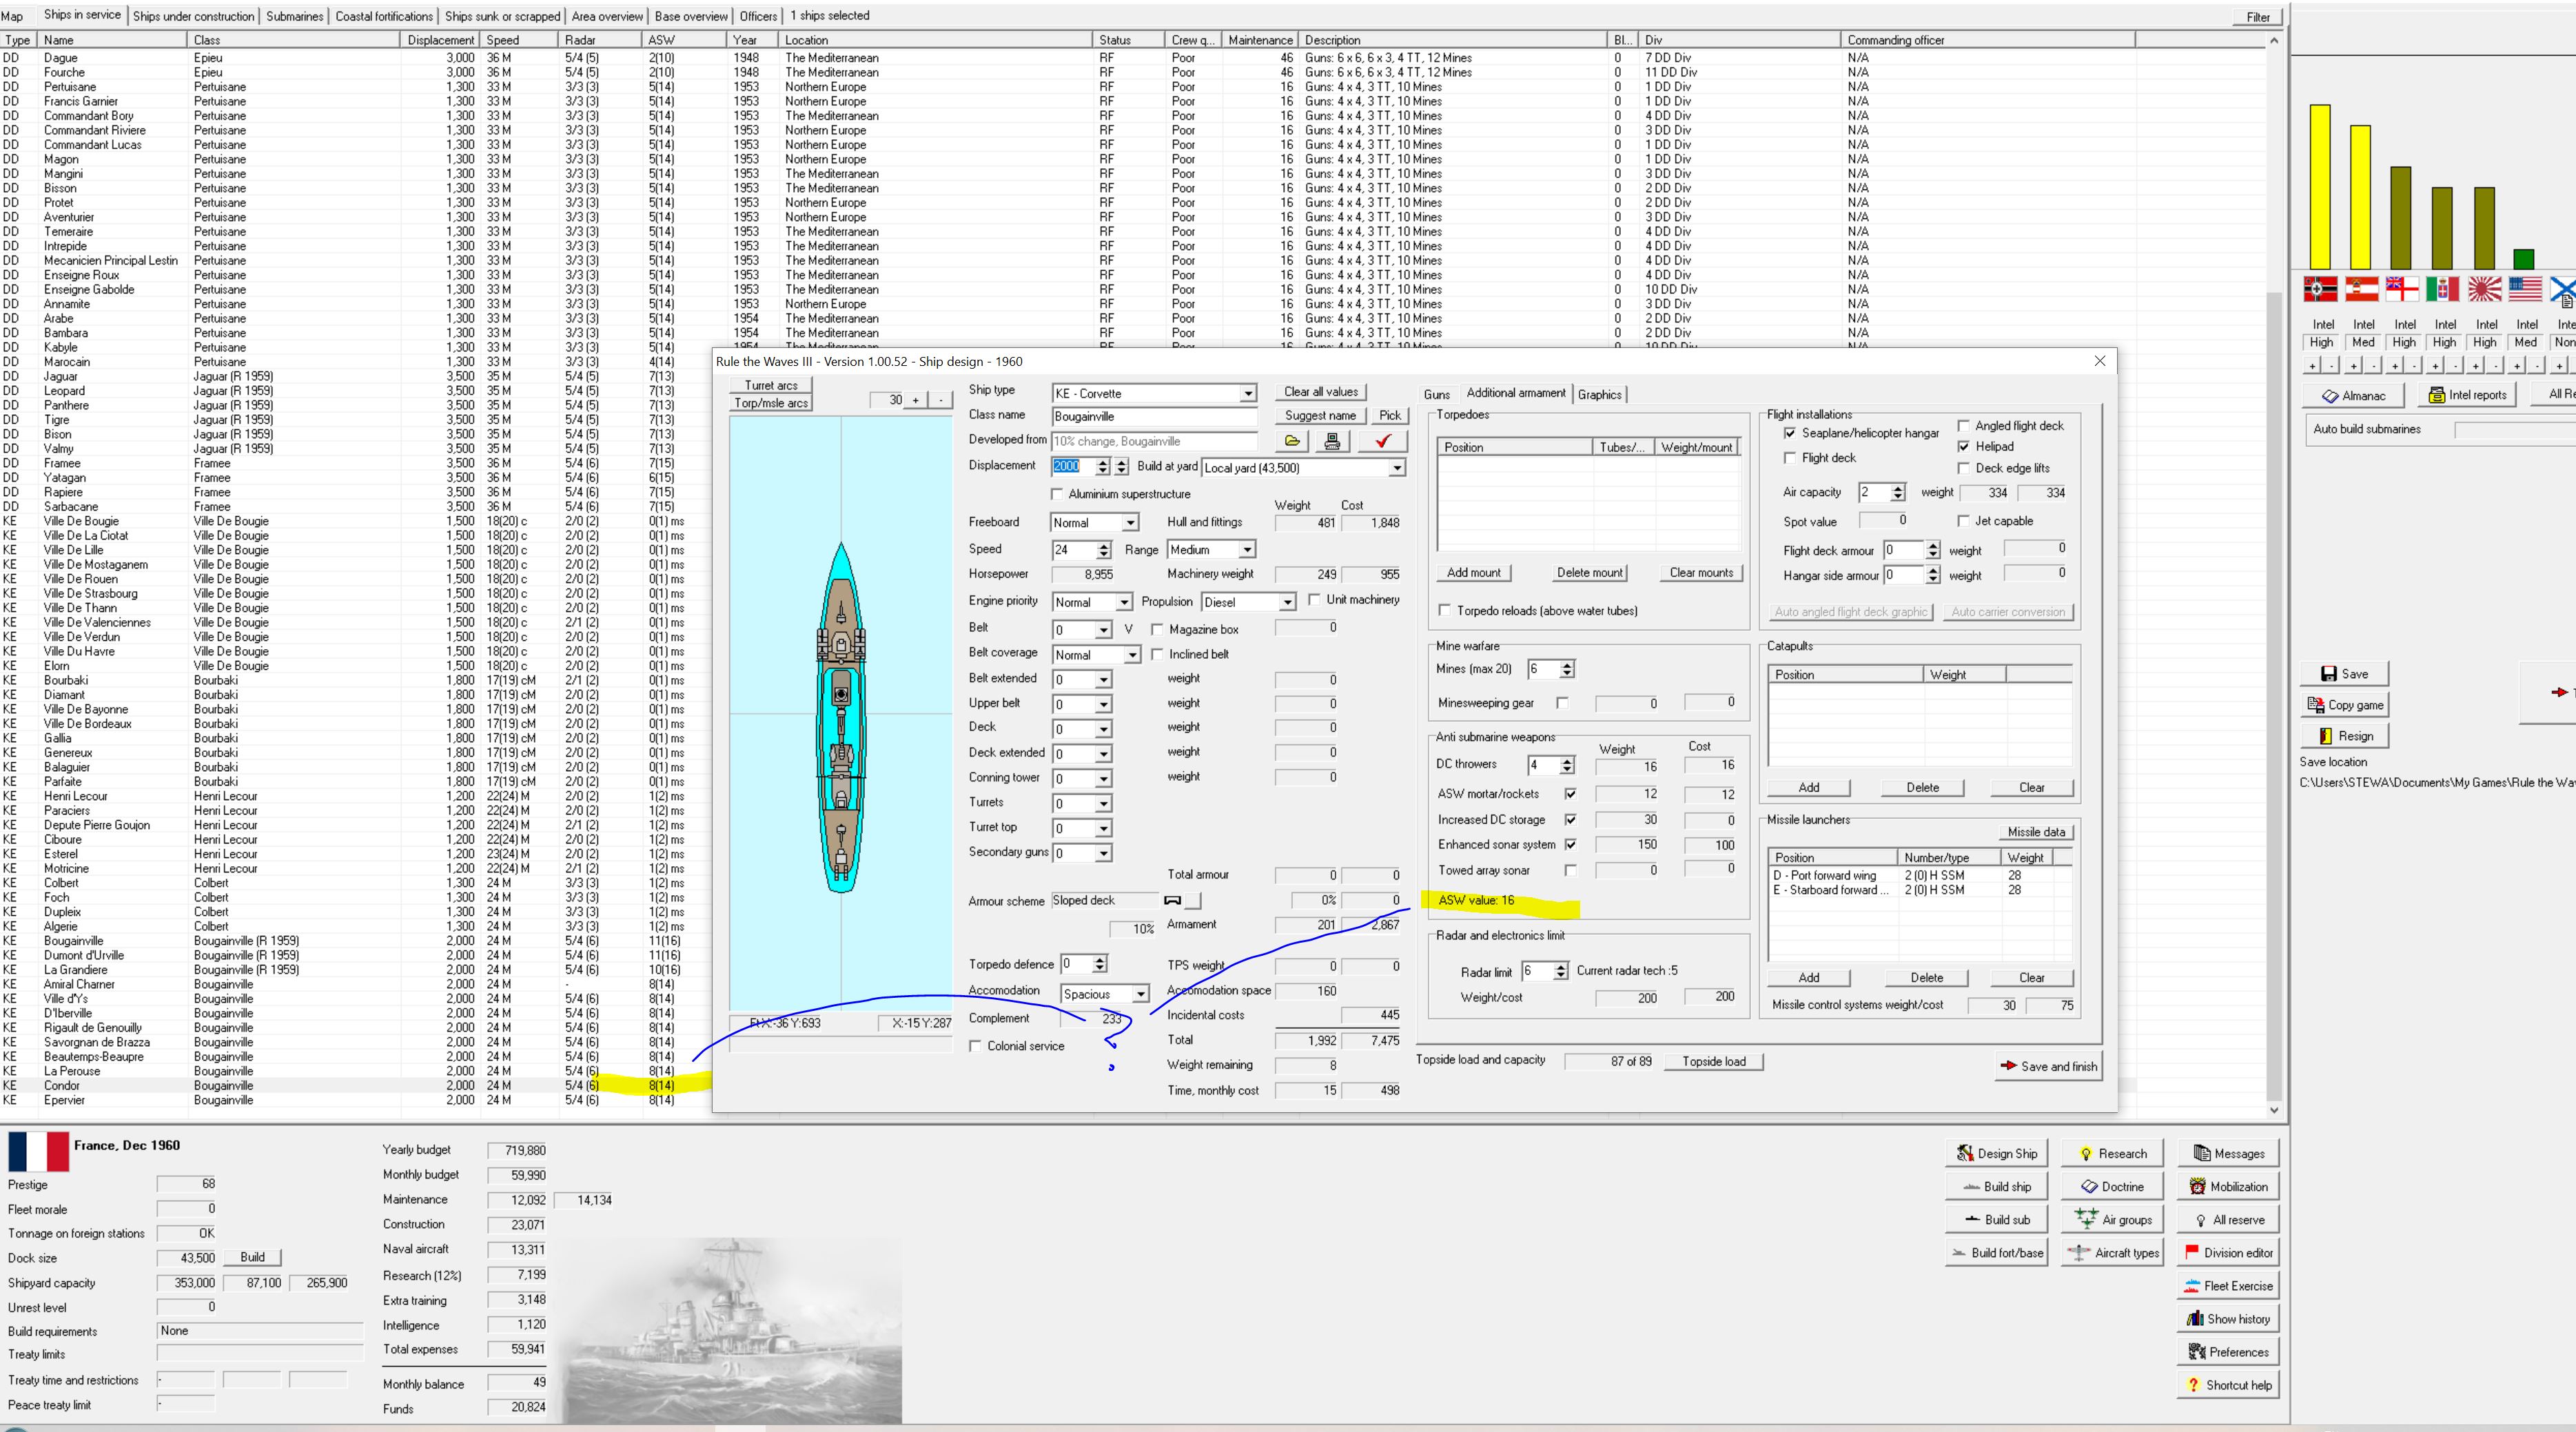Expand the Range dropdown

click(x=1246, y=550)
